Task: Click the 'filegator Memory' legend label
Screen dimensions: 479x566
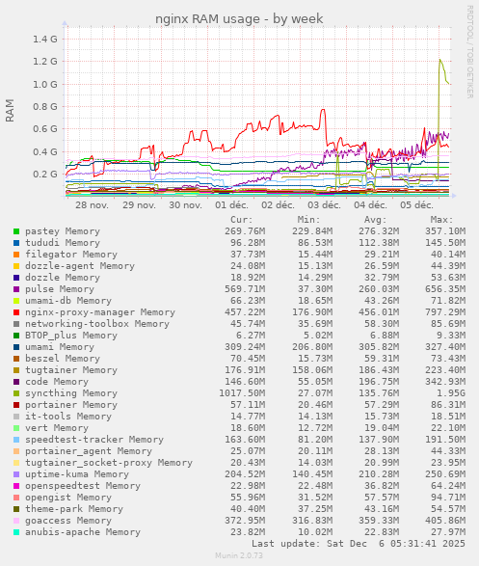Action: (x=71, y=255)
